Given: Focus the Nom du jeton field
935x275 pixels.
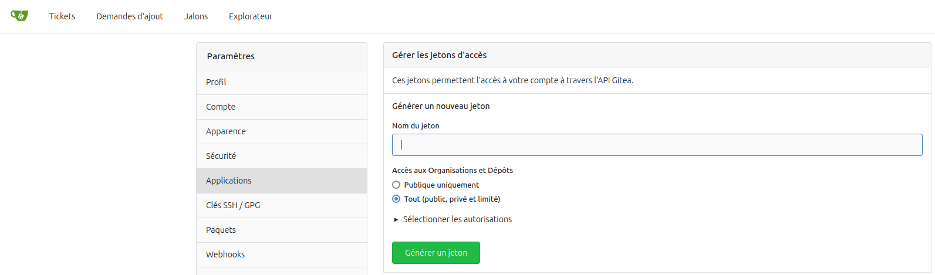Looking at the screenshot, I should tap(657, 145).
